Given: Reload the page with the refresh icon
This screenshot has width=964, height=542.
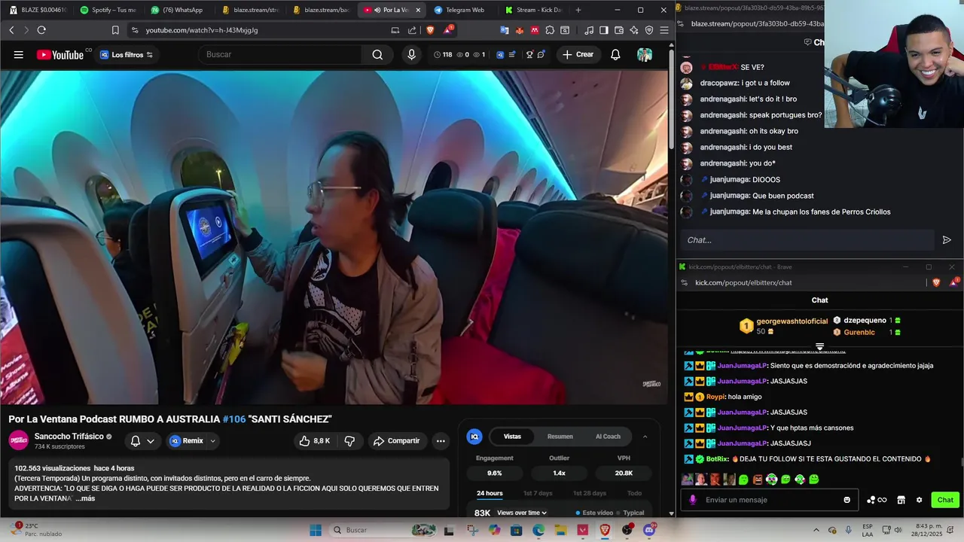Looking at the screenshot, I should [x=41, y=30].
